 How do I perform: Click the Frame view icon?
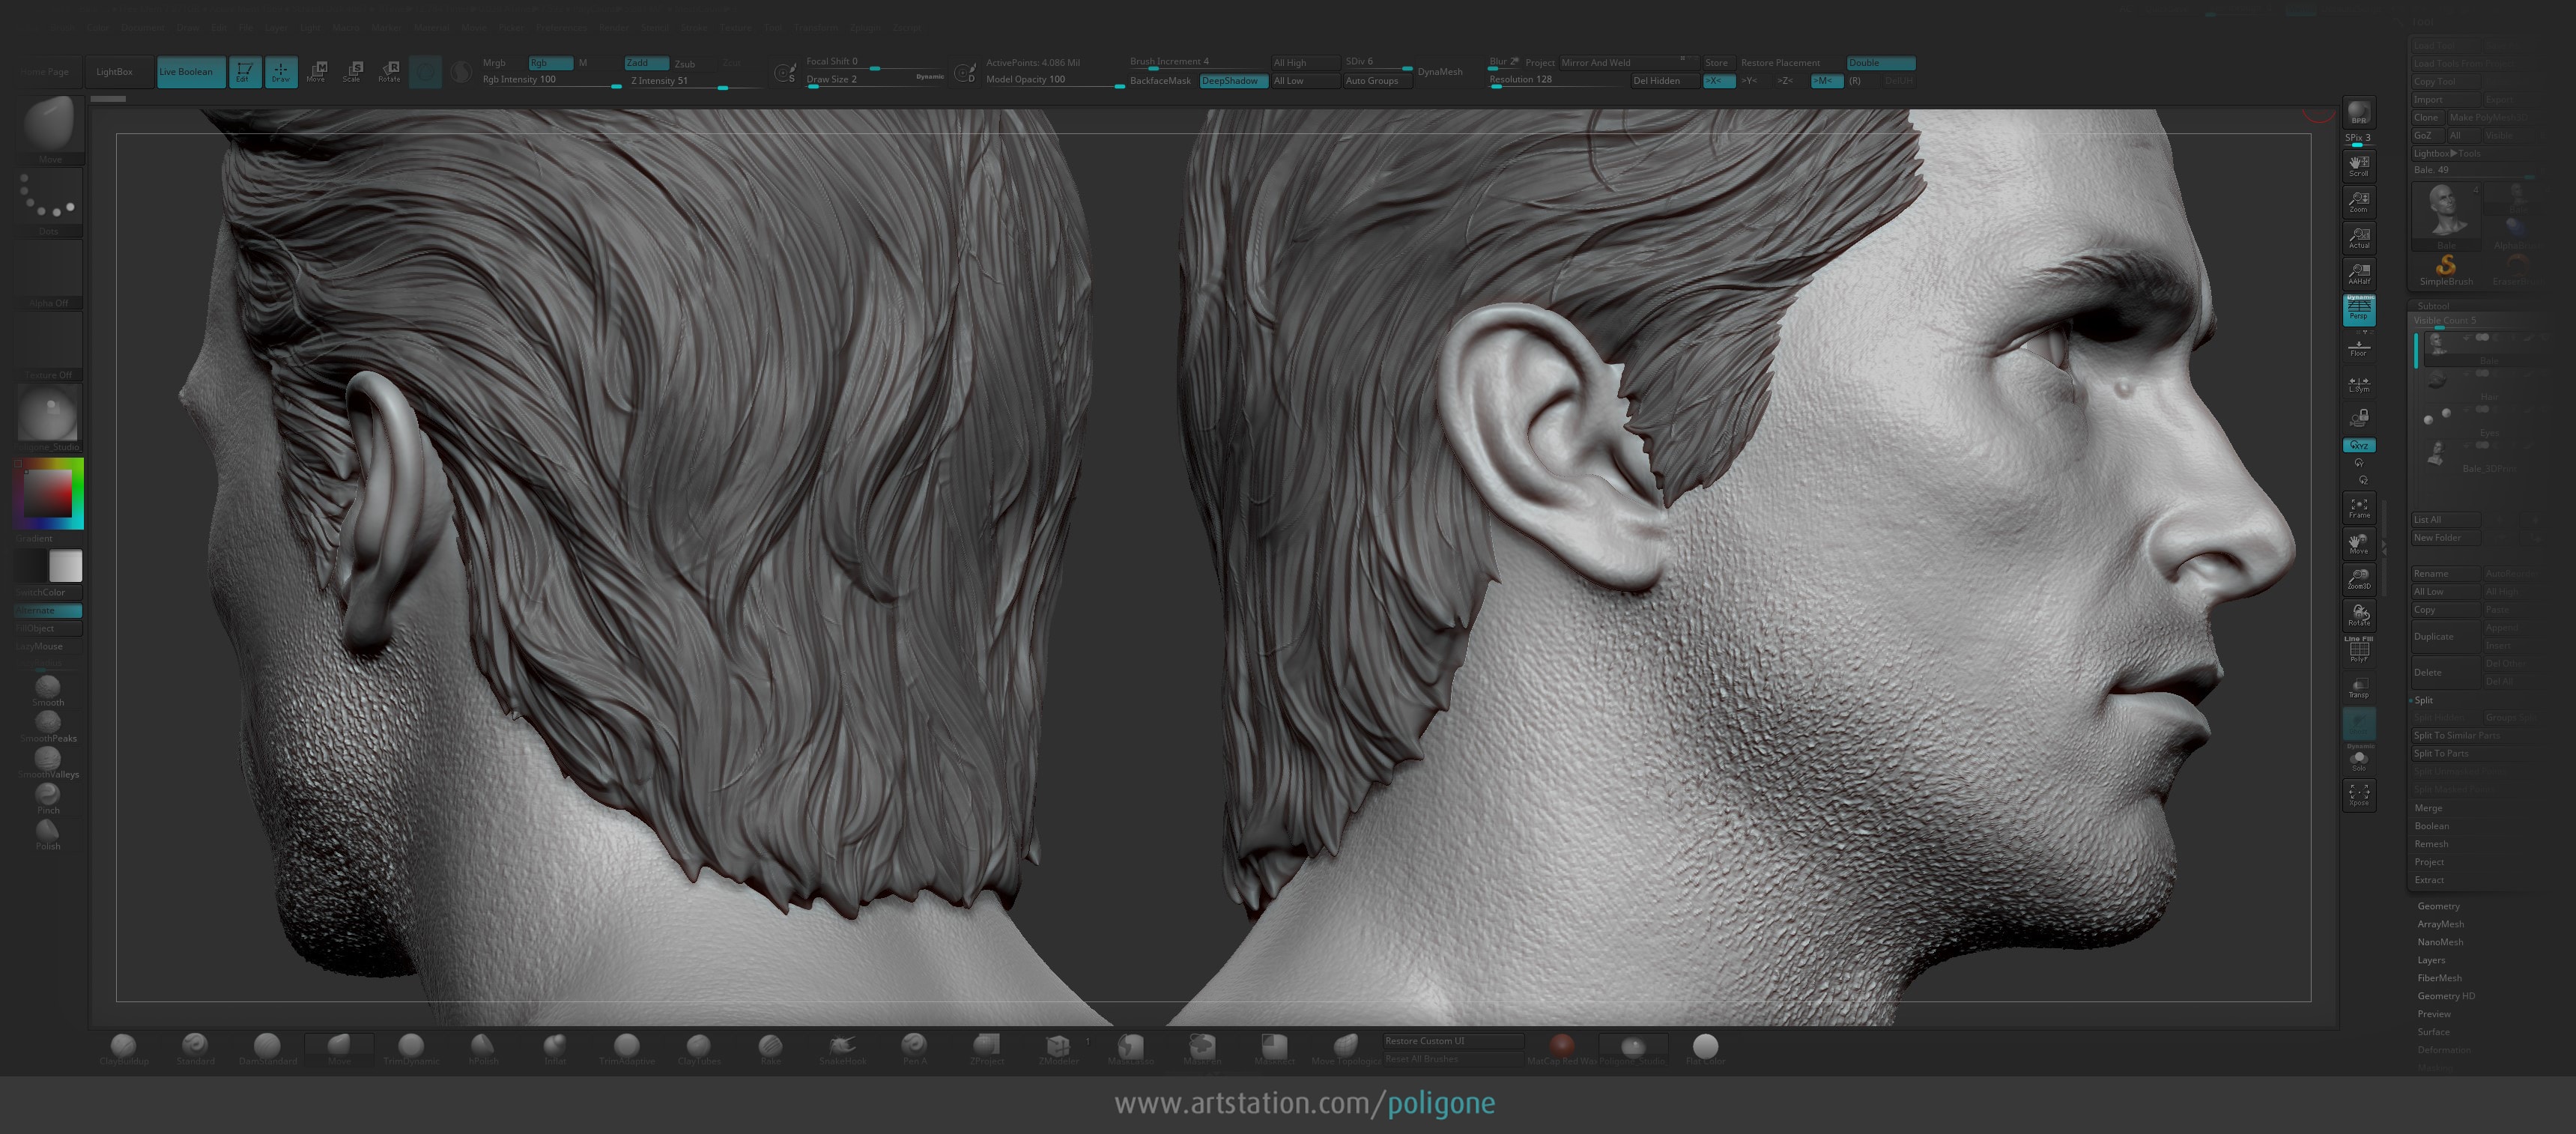coord(2359,508)
